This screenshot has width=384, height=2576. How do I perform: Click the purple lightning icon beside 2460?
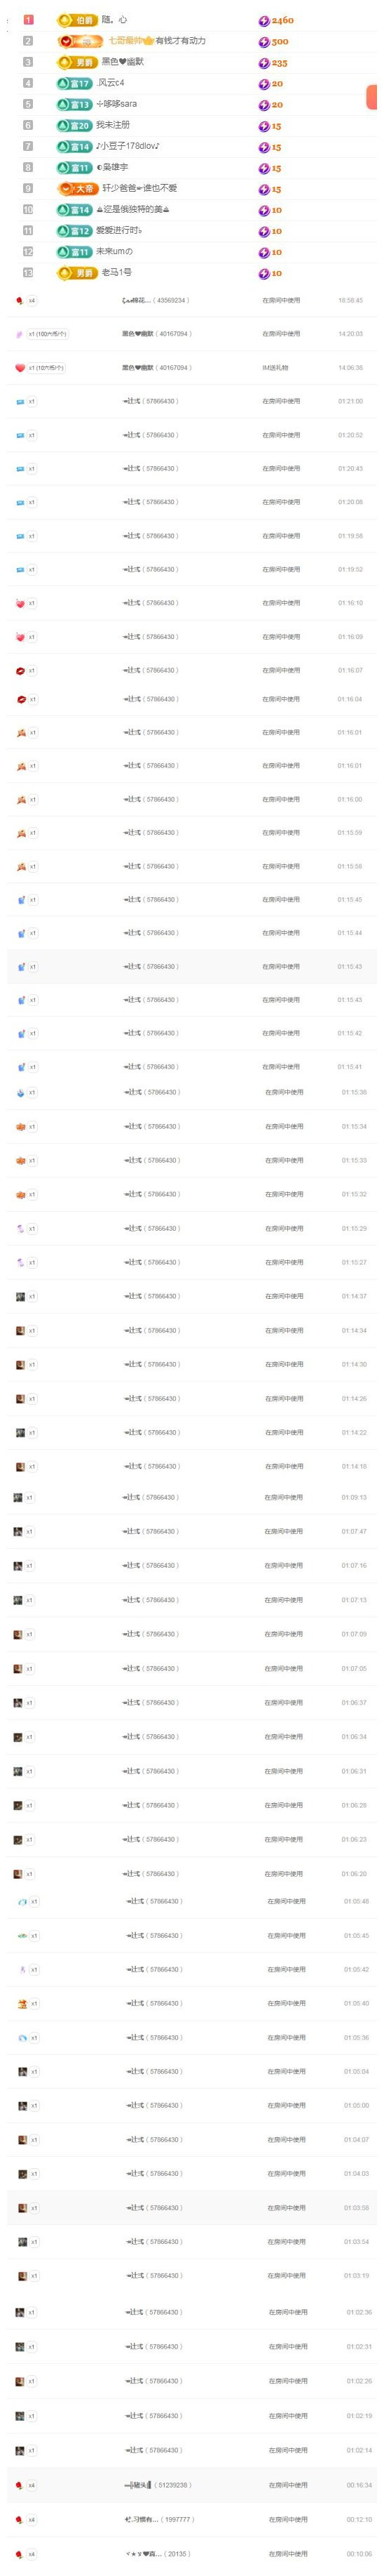263,20
